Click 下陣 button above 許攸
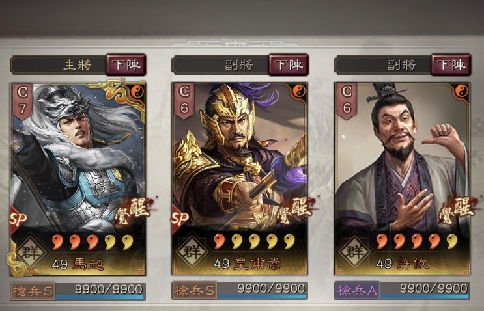The image size is (484, 311). pyautogui.click(x=451, y=64)
